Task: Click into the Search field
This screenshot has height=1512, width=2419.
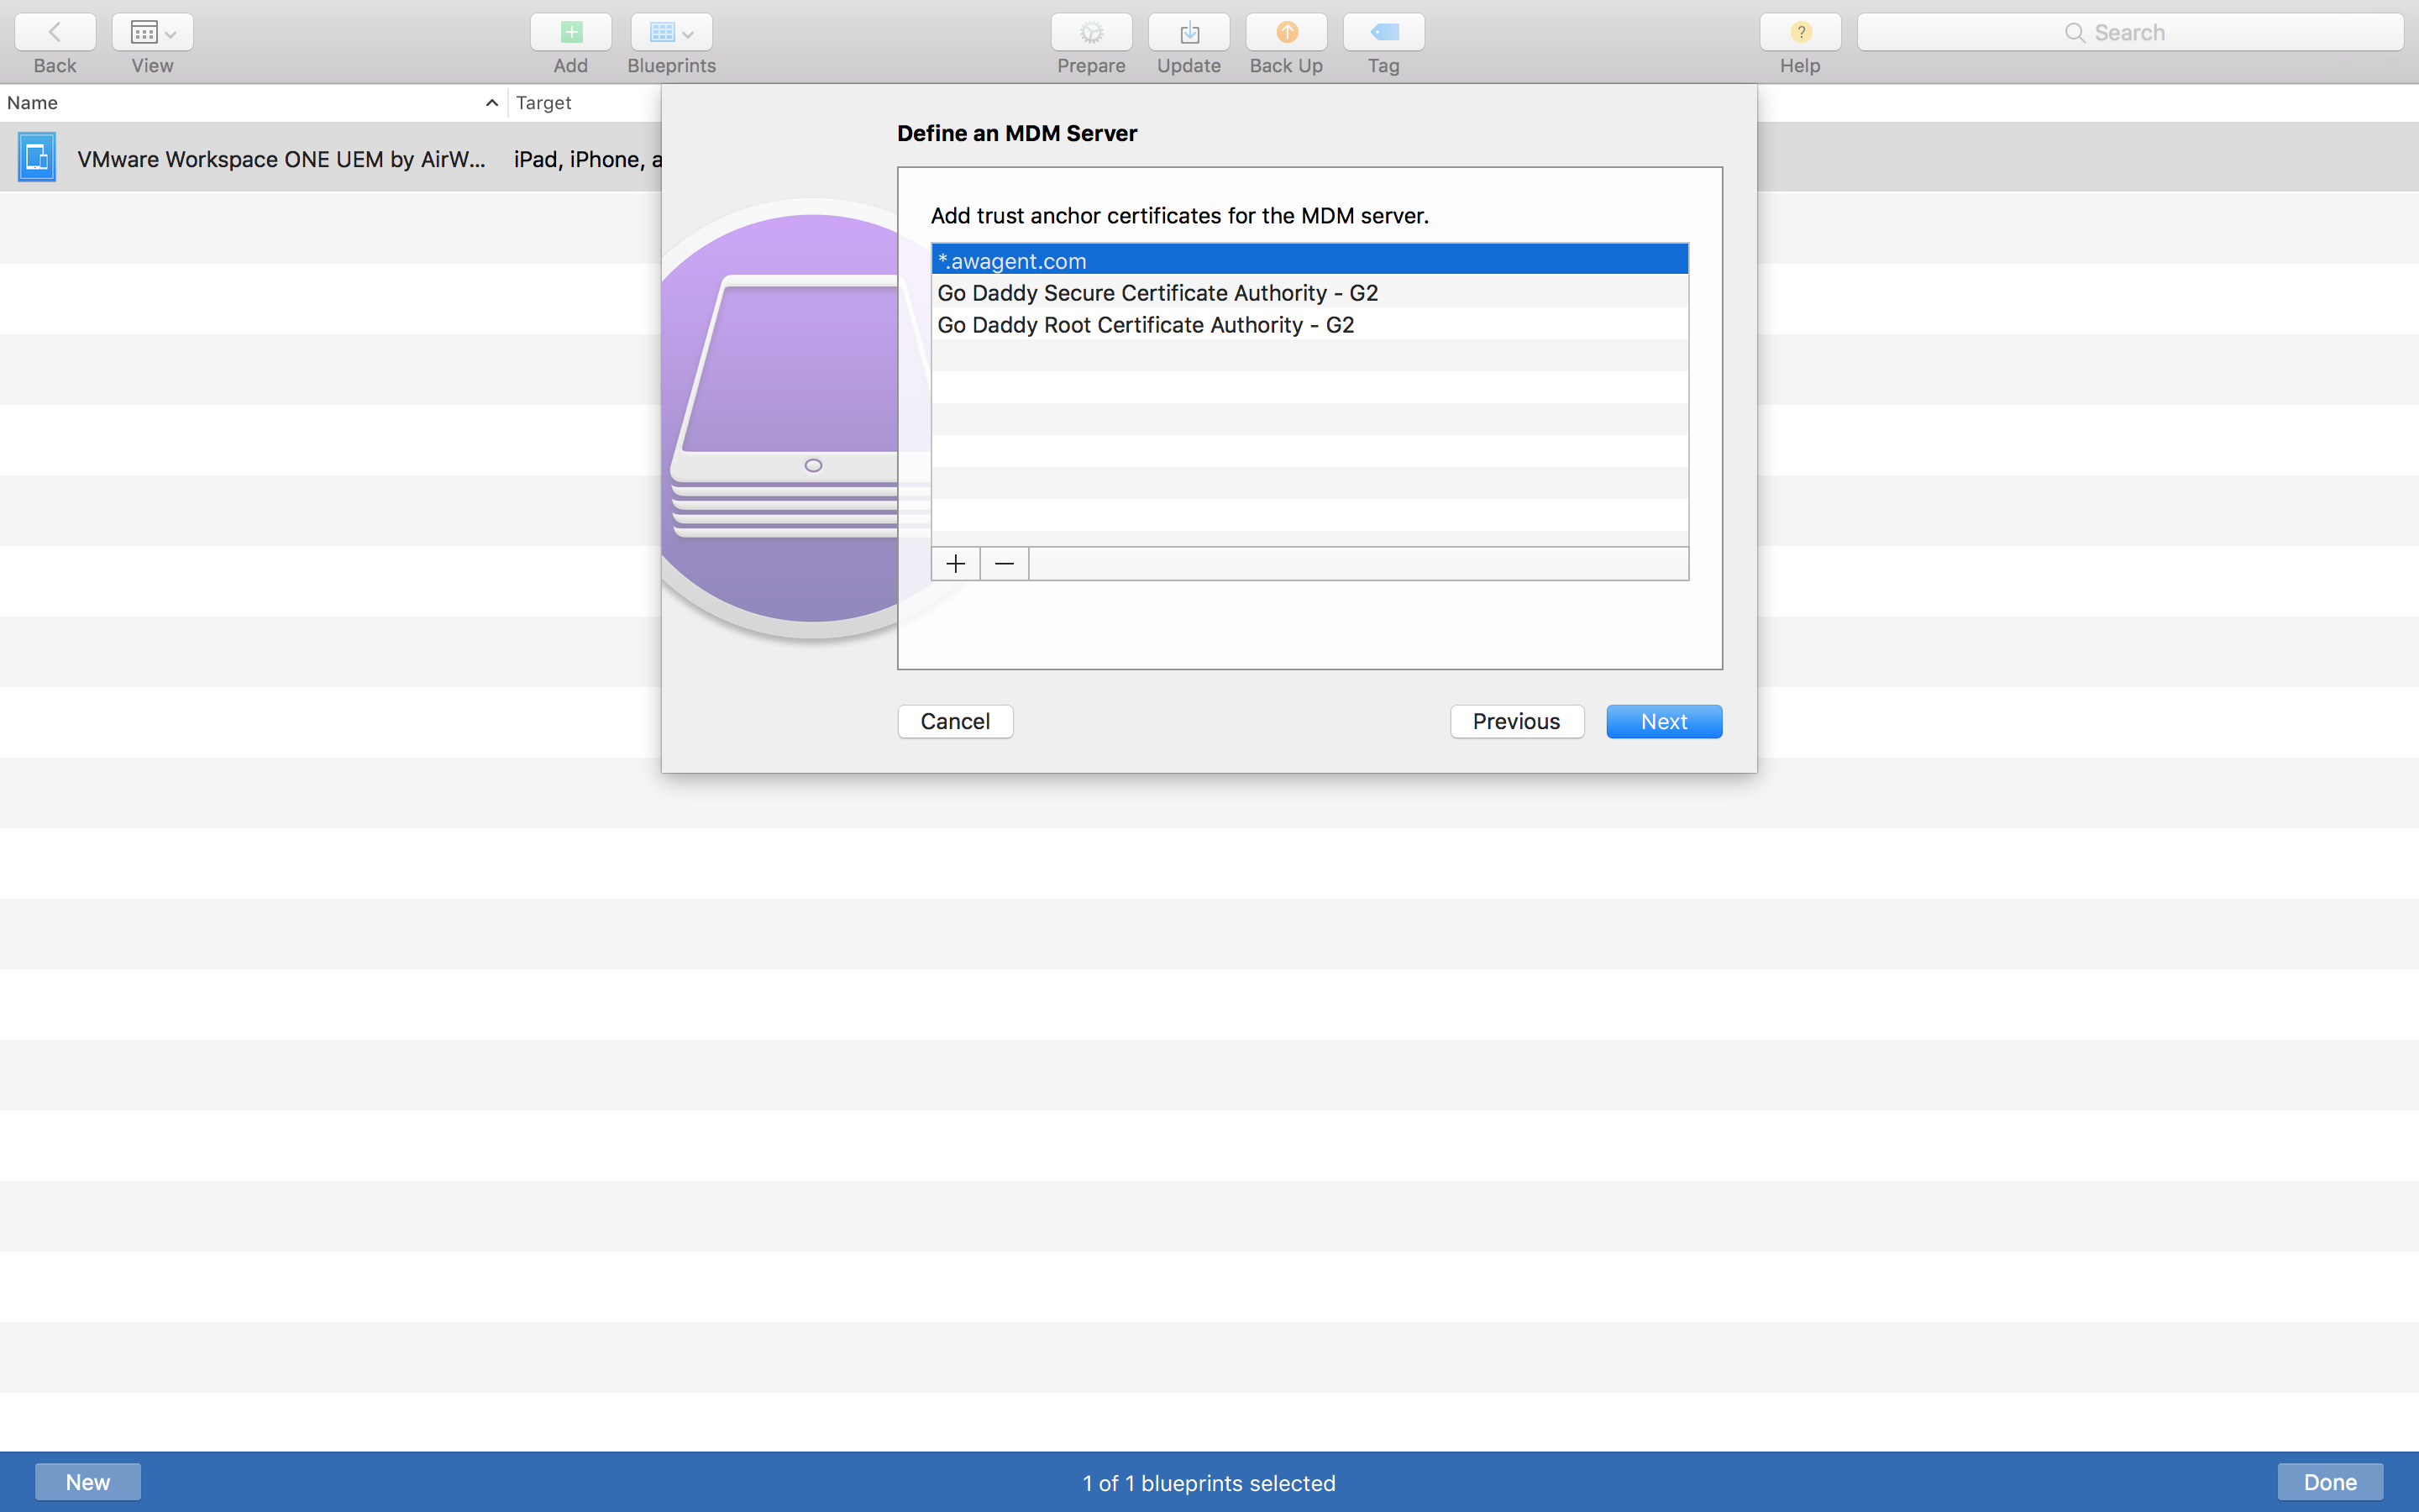Action: tap(2129, 32)
